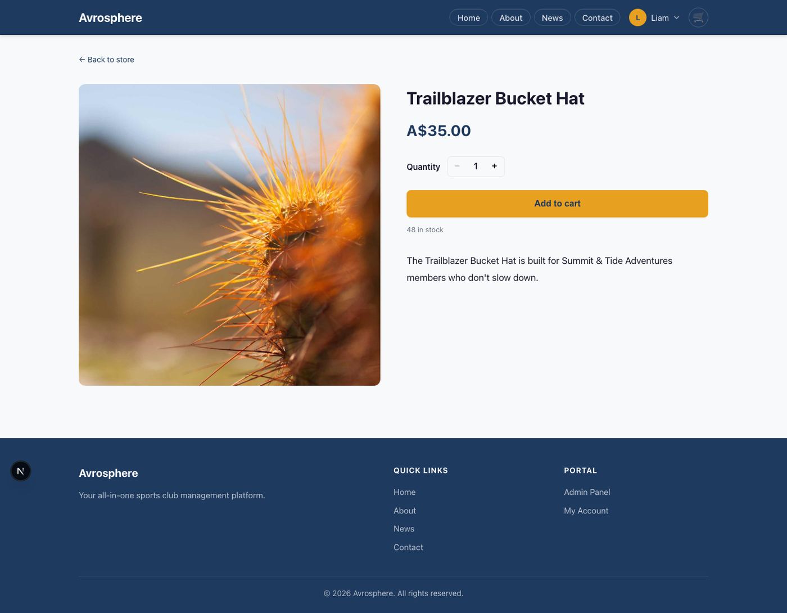Click the Avrosphere header logo
Screen dimensions: 787x613
[110, 17]
